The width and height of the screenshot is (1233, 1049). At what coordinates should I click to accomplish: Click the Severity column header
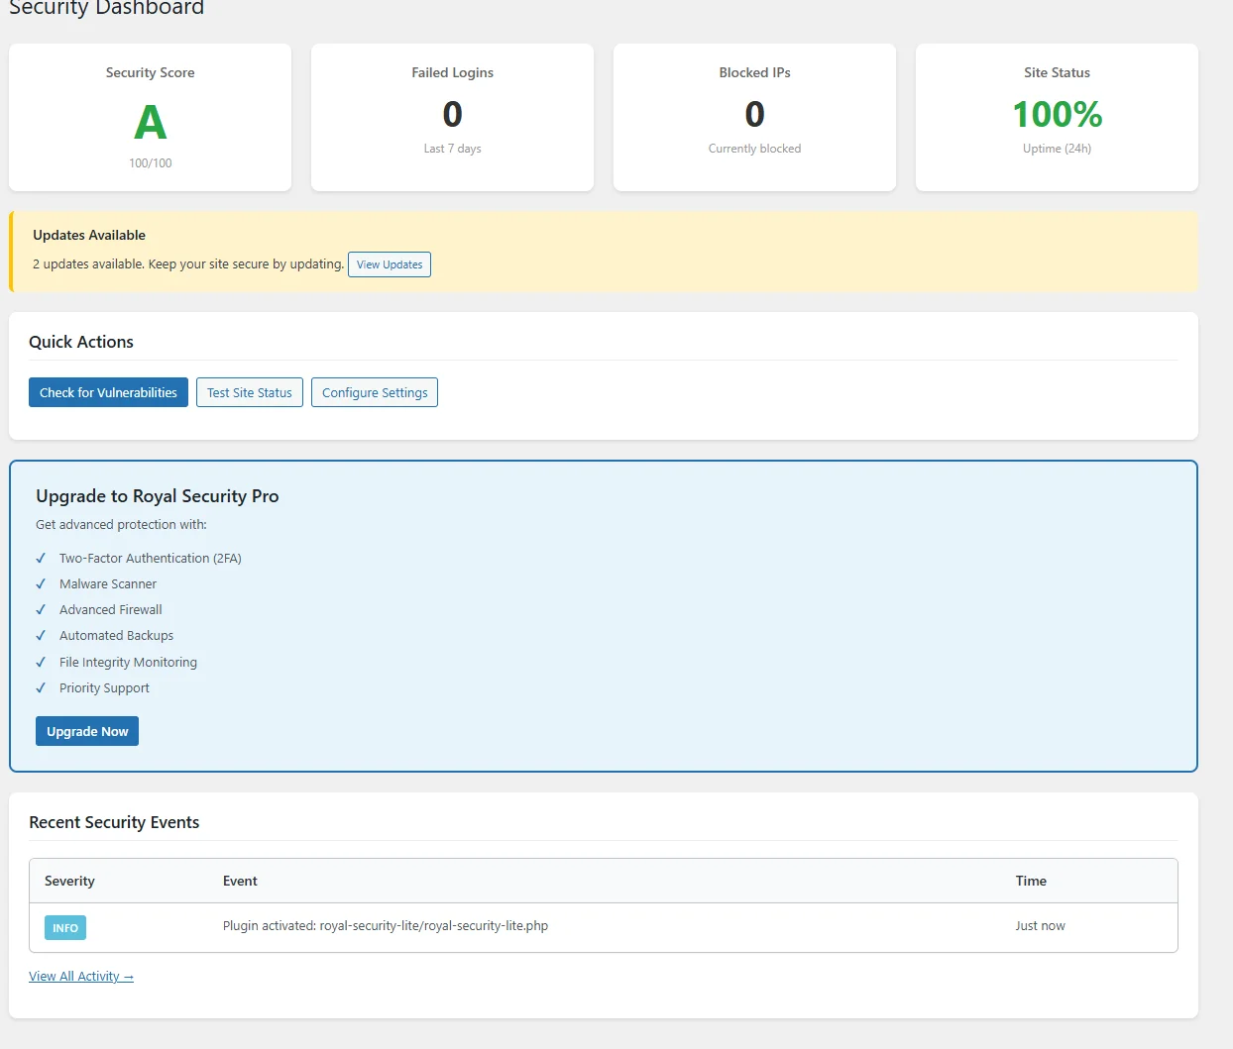(x=69, y=881)
